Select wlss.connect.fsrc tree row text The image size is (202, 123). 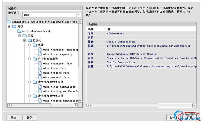pyautogui.click(x=56, y=78)
